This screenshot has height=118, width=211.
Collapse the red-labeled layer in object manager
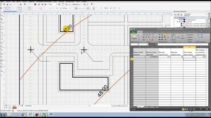pyautogui.click(x=177, y=22)
